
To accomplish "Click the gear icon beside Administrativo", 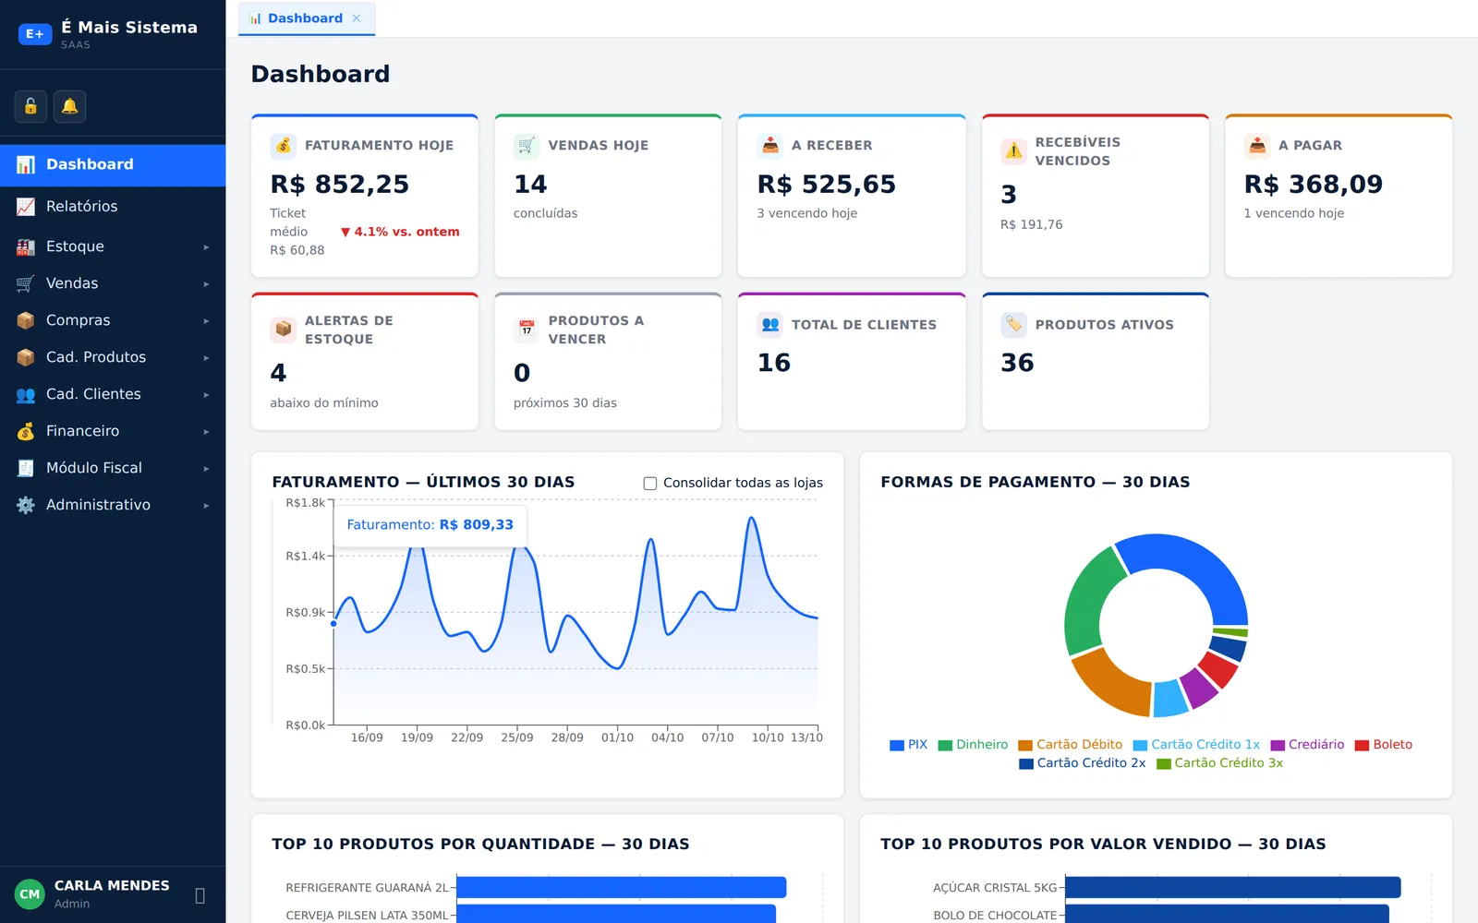I will tap(26, 505).
